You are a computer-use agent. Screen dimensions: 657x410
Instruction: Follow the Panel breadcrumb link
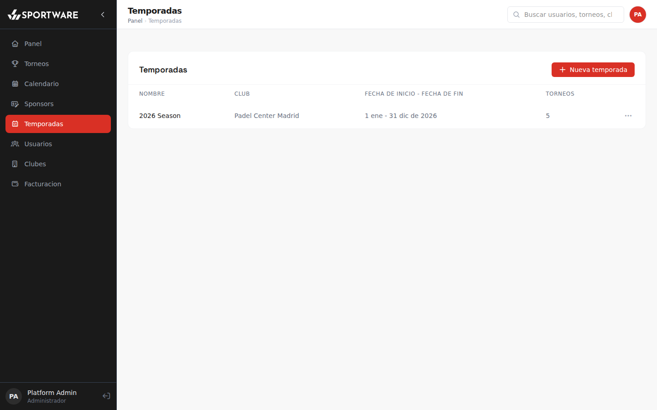pyautogui.click(x=135, y=21)
